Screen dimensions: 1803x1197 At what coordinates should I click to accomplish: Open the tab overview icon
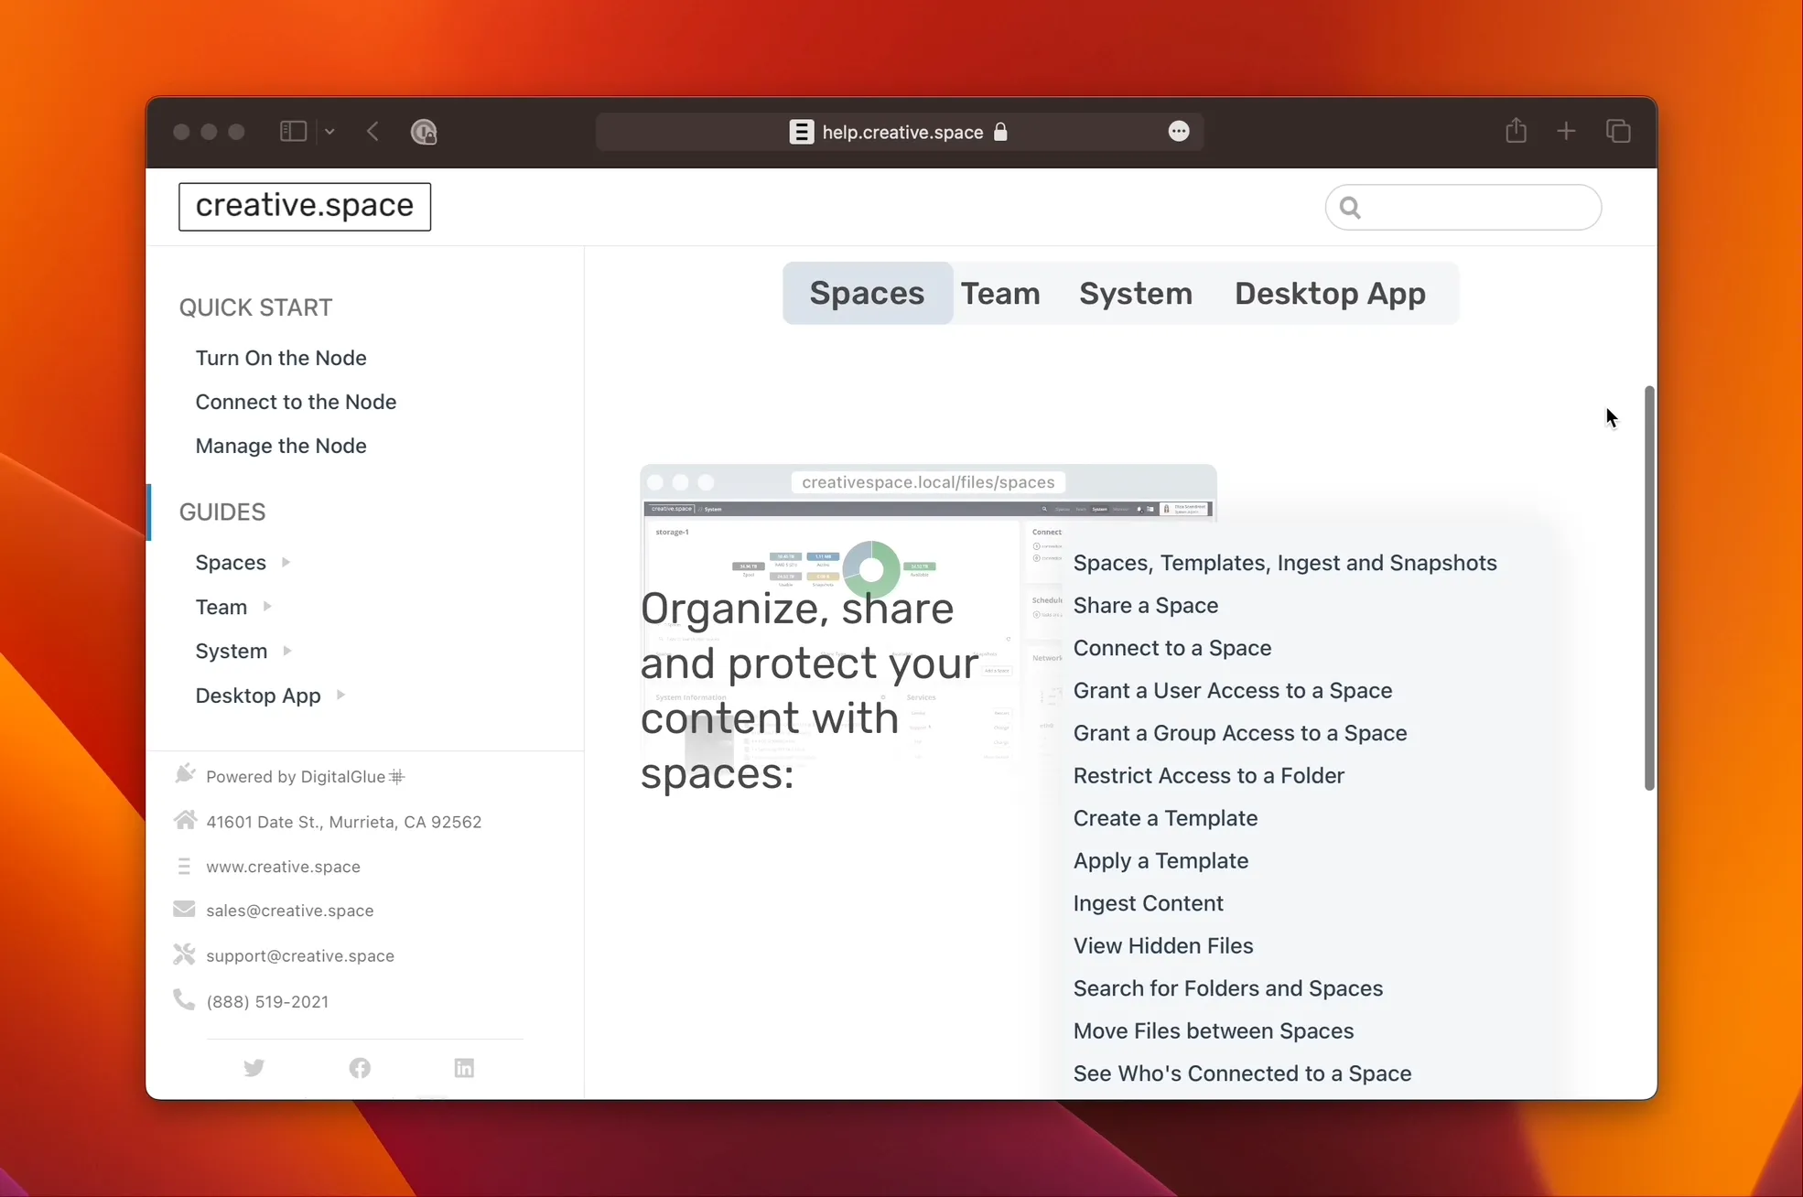pyautogui.click(x=1618, y=130)
